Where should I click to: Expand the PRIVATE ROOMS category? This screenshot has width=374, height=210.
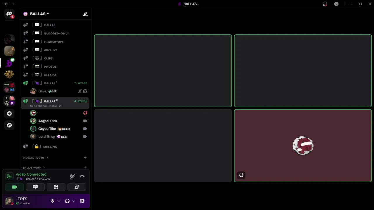(35, 158)
